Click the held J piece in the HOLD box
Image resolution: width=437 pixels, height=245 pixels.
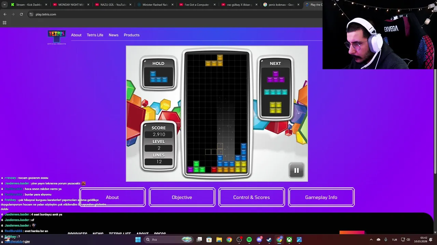click(159, 77)
